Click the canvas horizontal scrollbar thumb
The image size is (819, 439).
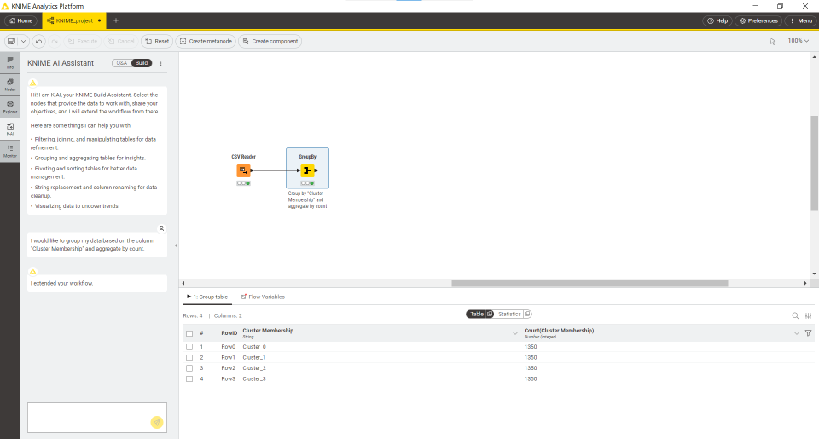[x=590, y=283]
